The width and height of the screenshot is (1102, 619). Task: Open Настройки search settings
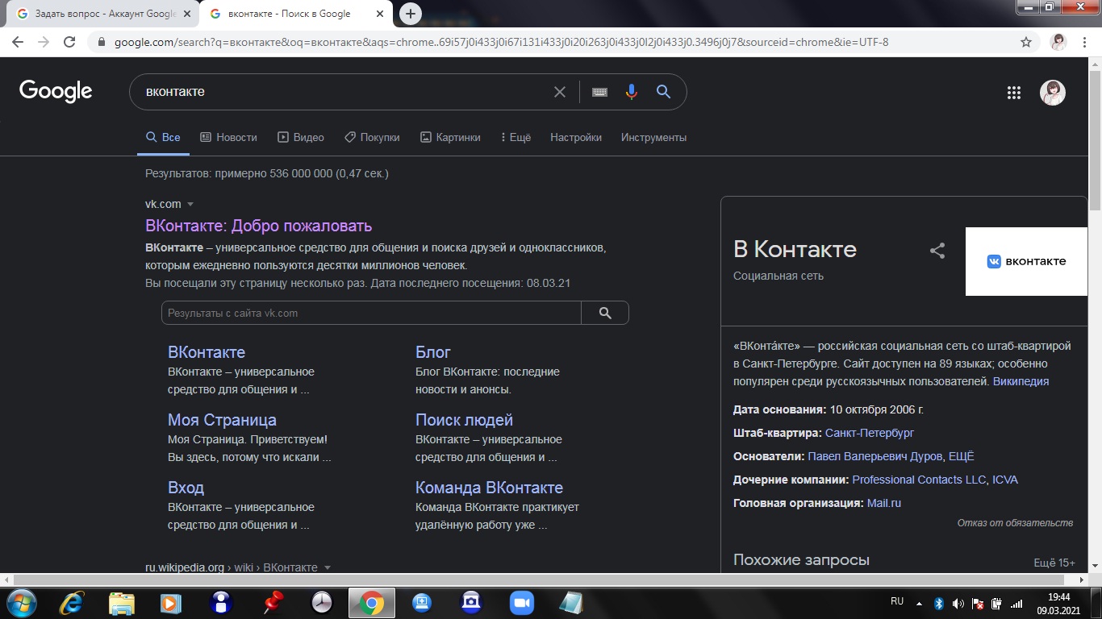(576, 137)
